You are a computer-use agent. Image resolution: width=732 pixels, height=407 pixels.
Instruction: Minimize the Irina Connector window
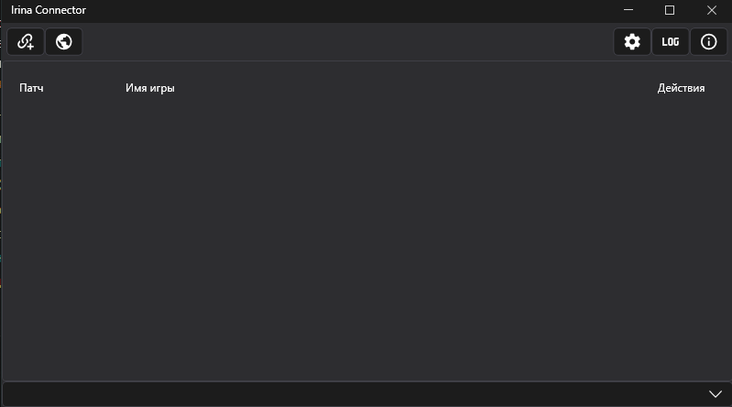tap(628, 10)
